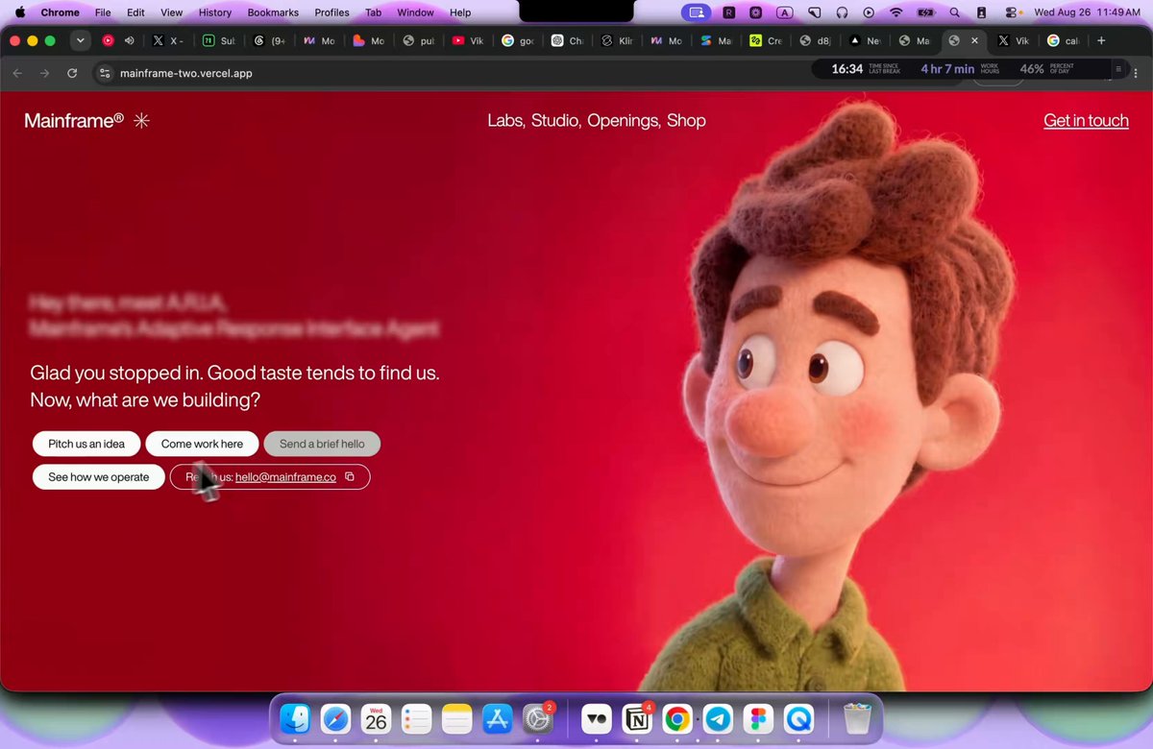1153x749 pixels.
Task: Close the active browser tab
Action: point(974,40)
